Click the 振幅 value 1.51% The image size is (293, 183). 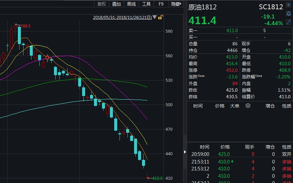click(x=284, y=90)
